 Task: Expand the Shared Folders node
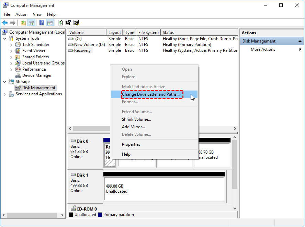tap(11, 57)
